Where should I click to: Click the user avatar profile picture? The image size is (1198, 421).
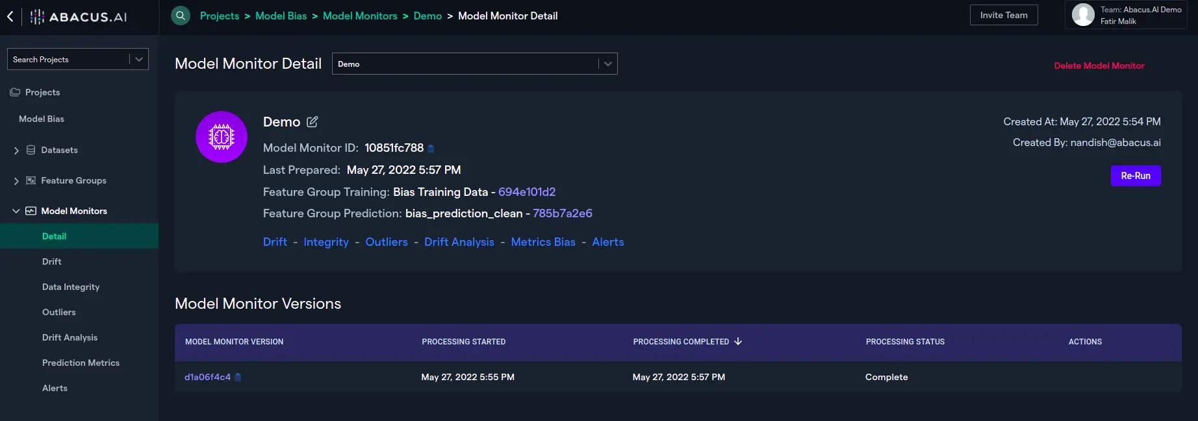coord(1083,15)
